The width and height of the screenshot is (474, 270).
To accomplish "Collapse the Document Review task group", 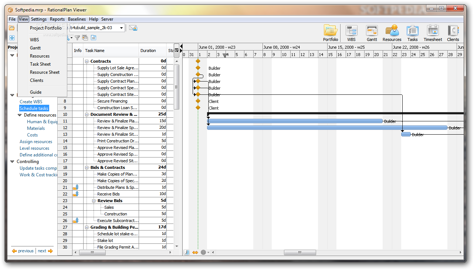I will coord(87,114).
